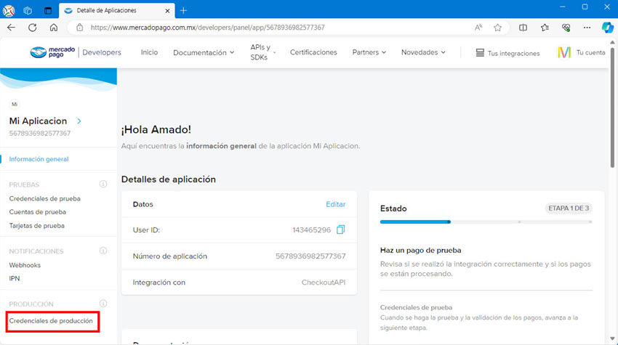Expand the Partners dropdown menu
The width and height of the screenshot is (618, 345).
point(369,52)
